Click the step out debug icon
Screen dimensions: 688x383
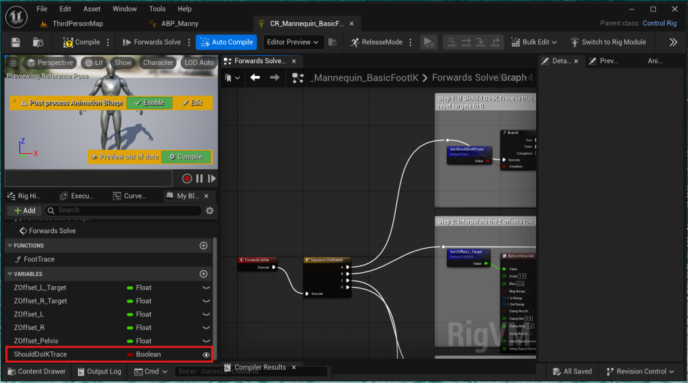click(x=495, y=42)
